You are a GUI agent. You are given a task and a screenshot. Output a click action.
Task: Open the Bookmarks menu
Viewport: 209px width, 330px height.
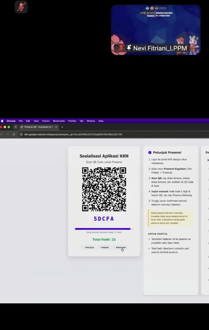click(59, 121)
